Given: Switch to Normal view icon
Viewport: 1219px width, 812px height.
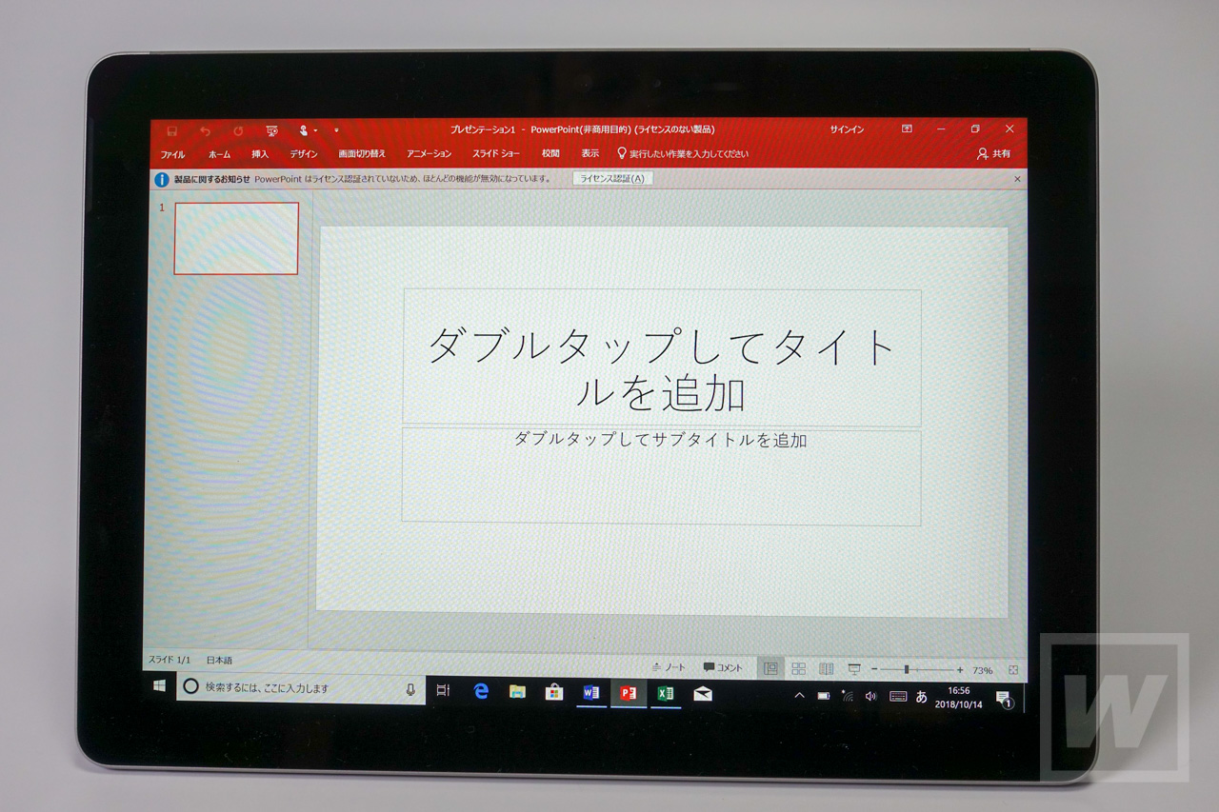Looking at the screenshot, I should (x=771, y=668).
